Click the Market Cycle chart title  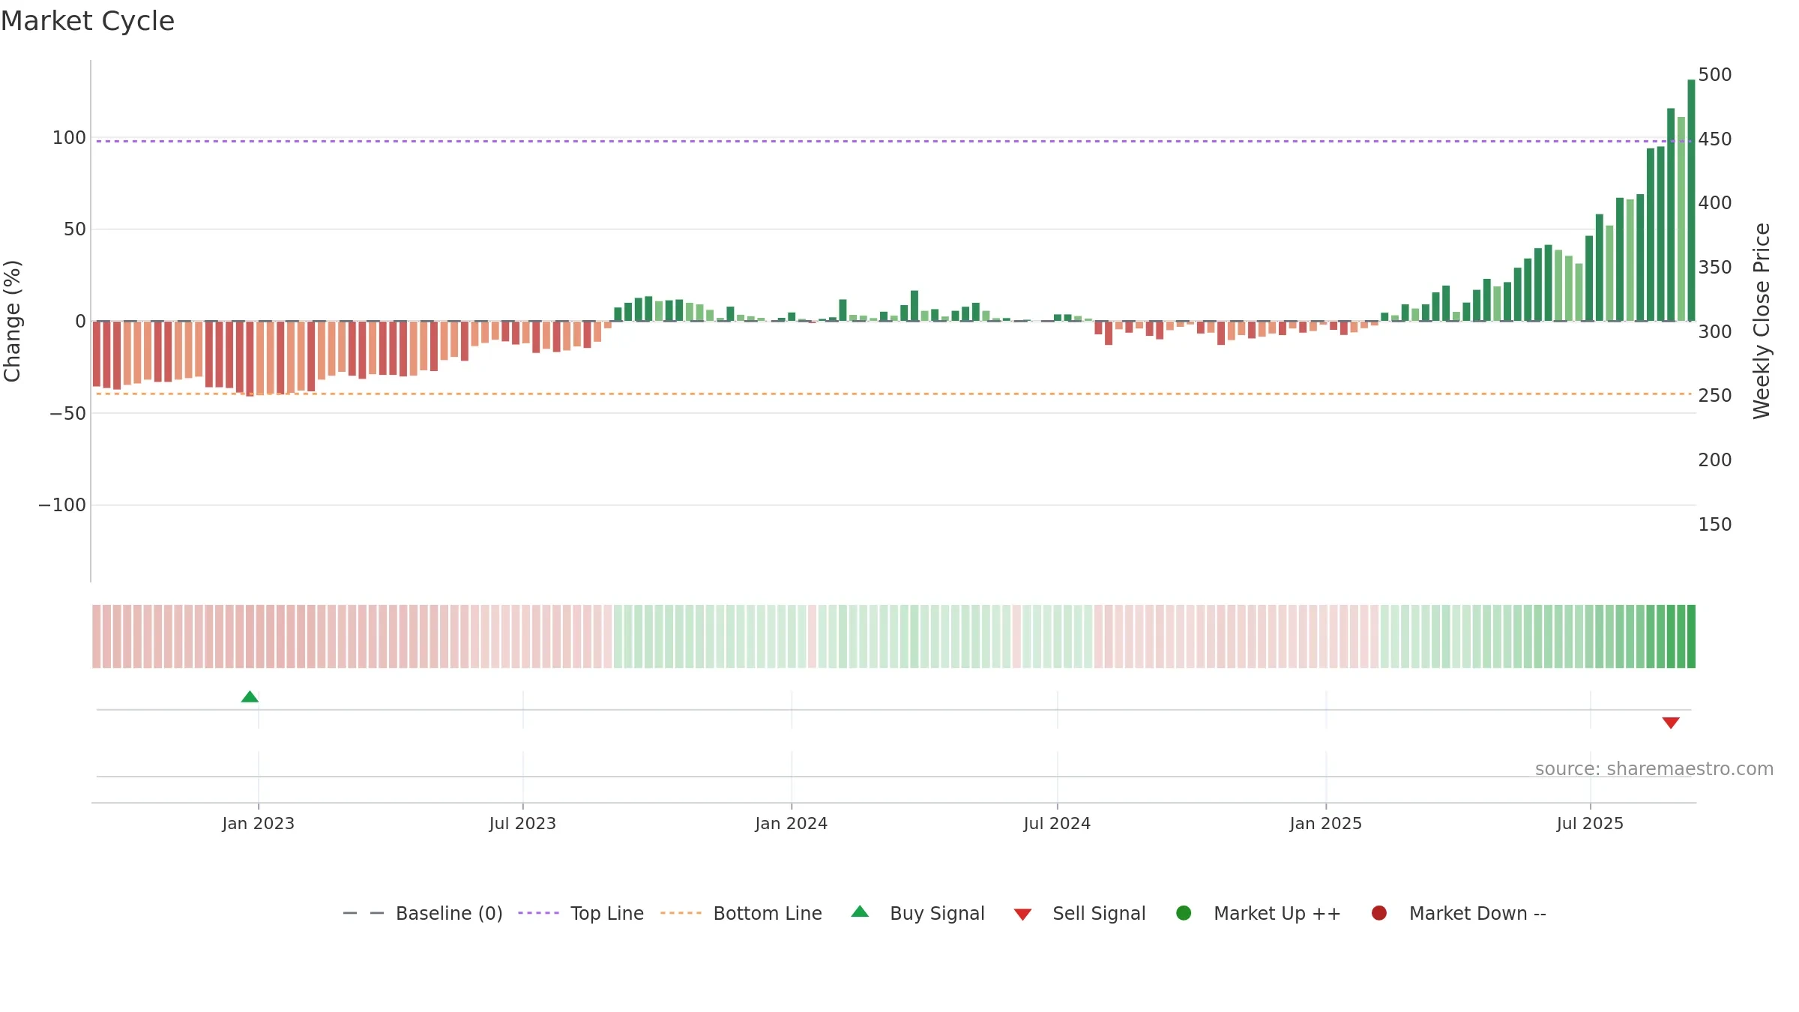coord(88,21)
